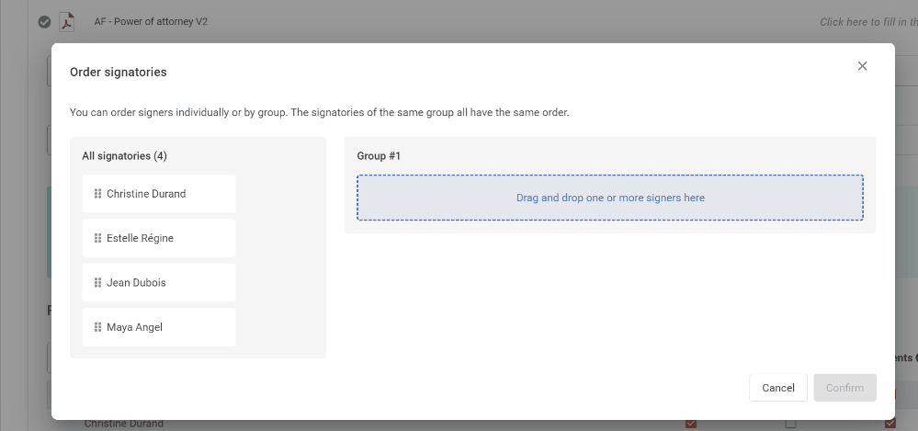Toggle the rightmost checked box in the bottom row
The height and width of the screenshot is (431, 918).
(890, 424)
